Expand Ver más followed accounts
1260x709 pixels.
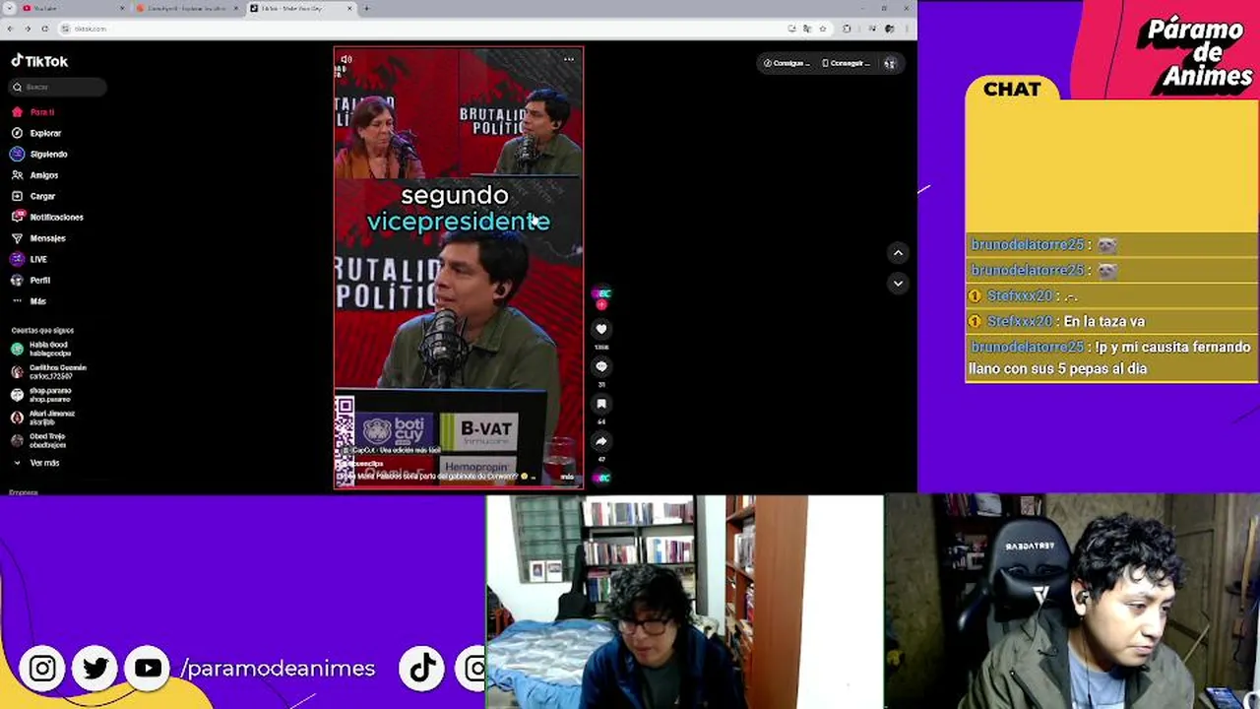click(36, 463)
